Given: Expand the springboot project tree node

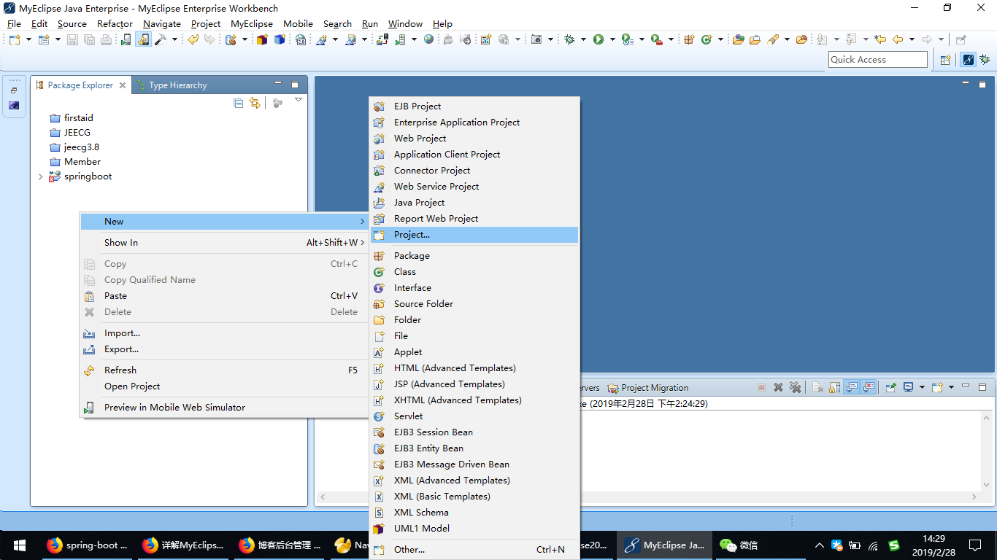Looking at the screenshot, I should (40, 176).
